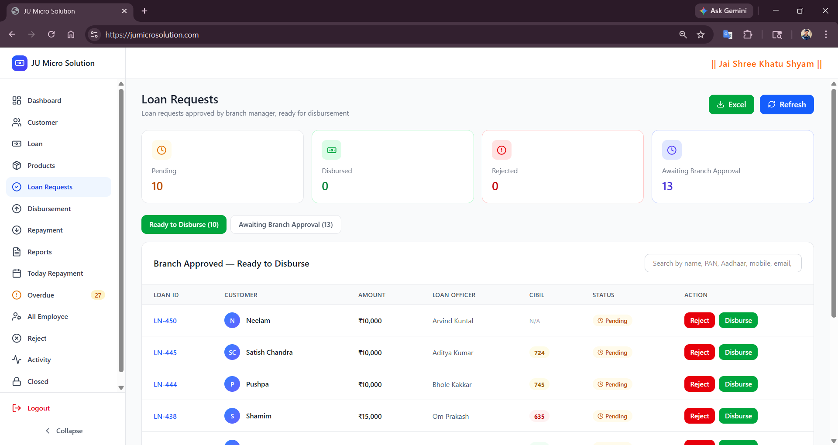Click Shamim's S avatar

coord(232,416)
